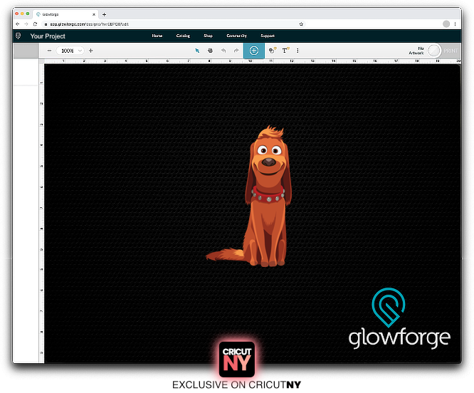
Task: Click the round print button
Action: click(434, 51)
